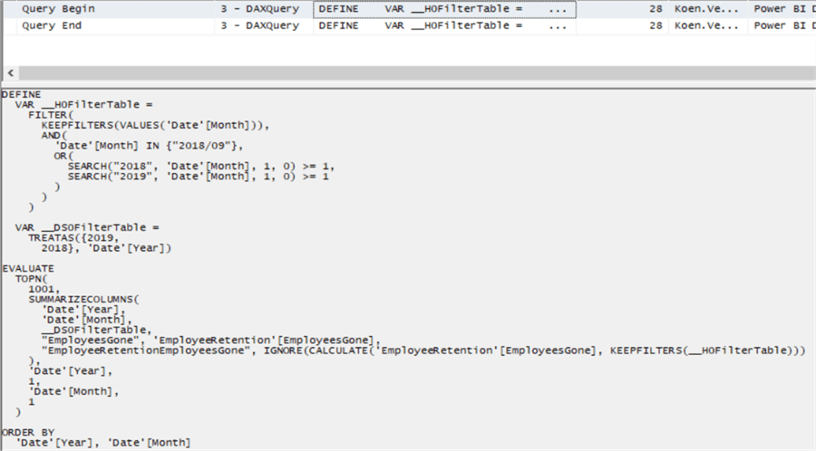
Task: Click 'Koen.Ve...' user cell in Query End row
Action: (706, 25)
